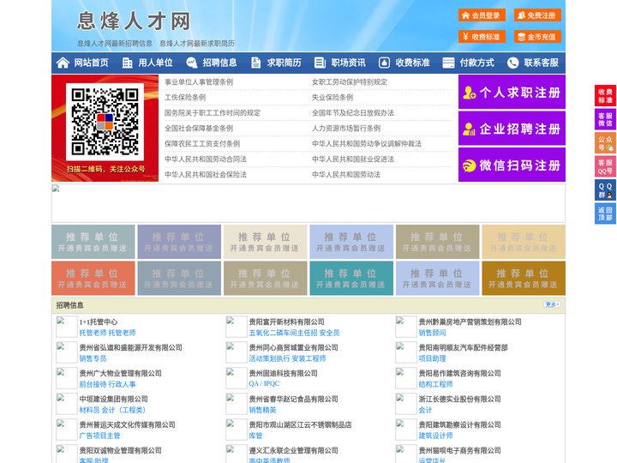Click the person icon on 企业招聘注册
Image resolution: width=617 pixels, height=463 pixels.
point(469,129)
